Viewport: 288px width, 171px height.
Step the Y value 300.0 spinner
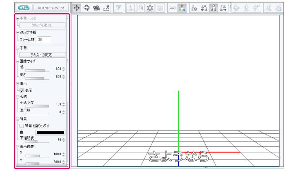pos(64,162)
